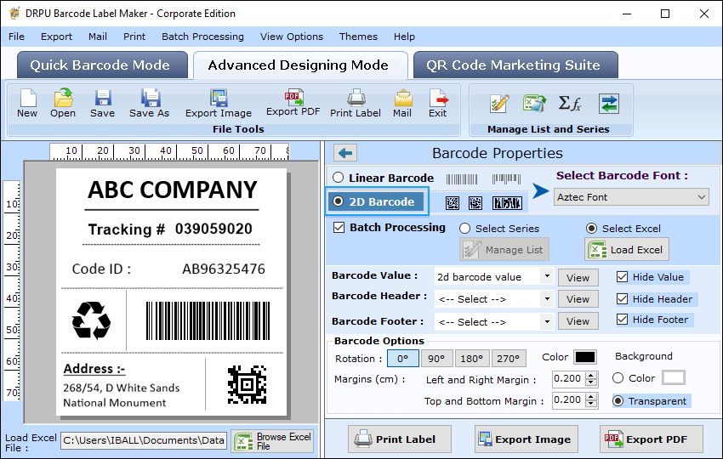
Task: Set rotation to 180°
Action: tap(472, 359)
